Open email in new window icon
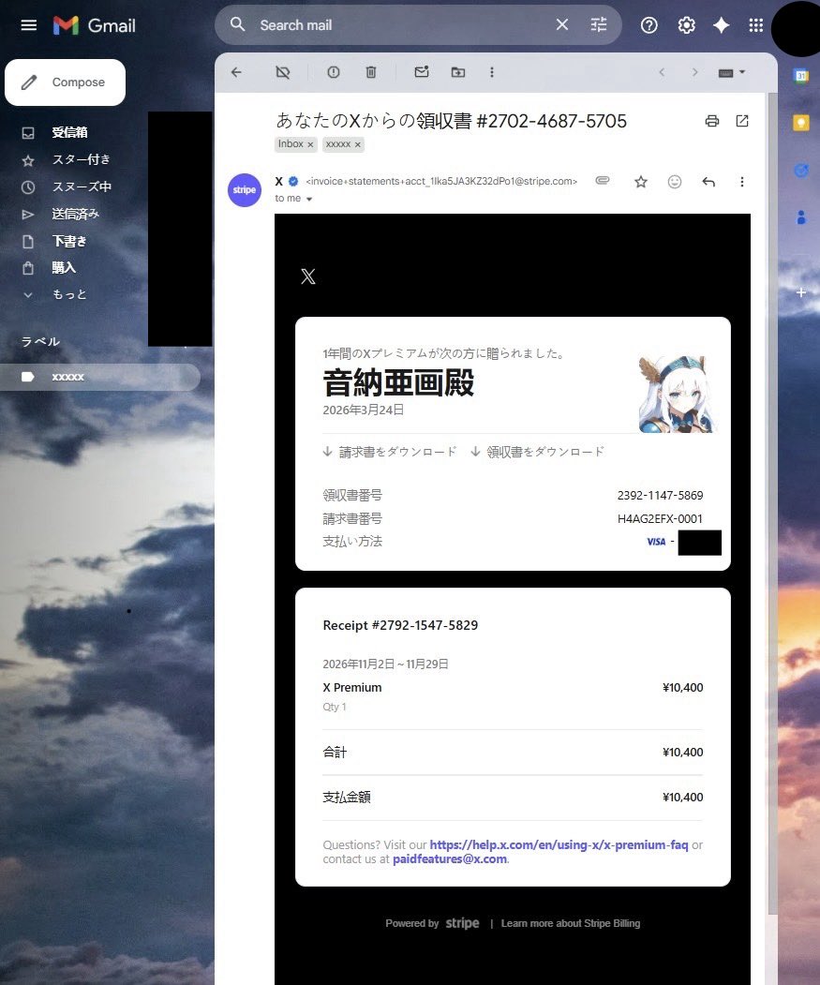The height and width of the screenshot is (985, 820). pyautogui.click(x=742, y=121)
